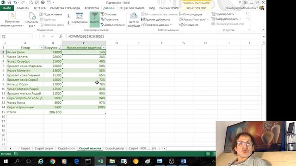Screen dimensions: 296x166
Task: Click the new sheet plus icon
Action: 154,148
